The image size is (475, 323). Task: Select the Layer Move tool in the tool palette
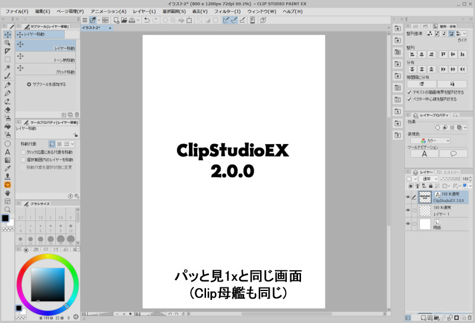pos(8,34)
